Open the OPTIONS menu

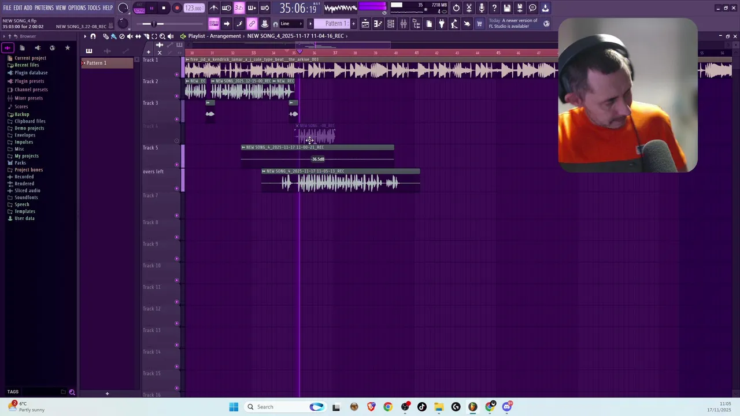pos(77,8)
